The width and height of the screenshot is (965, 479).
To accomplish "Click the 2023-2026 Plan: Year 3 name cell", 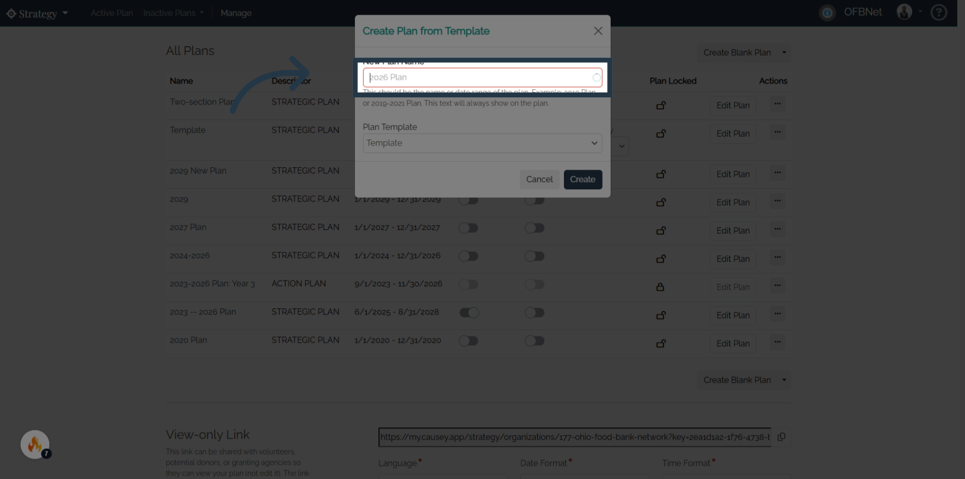I will point(212,284).
